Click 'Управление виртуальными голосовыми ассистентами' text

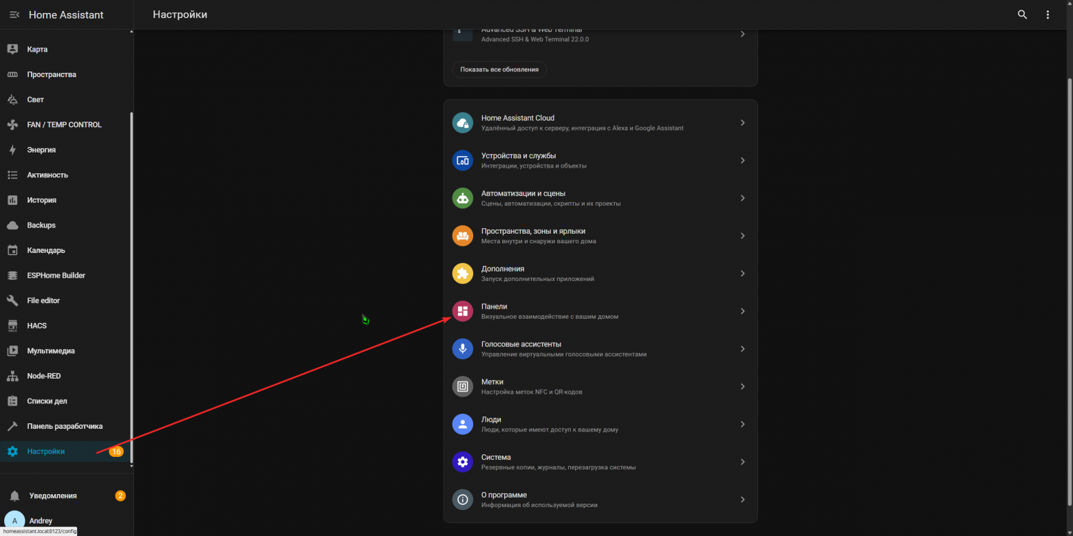click(x=564, y=355)
